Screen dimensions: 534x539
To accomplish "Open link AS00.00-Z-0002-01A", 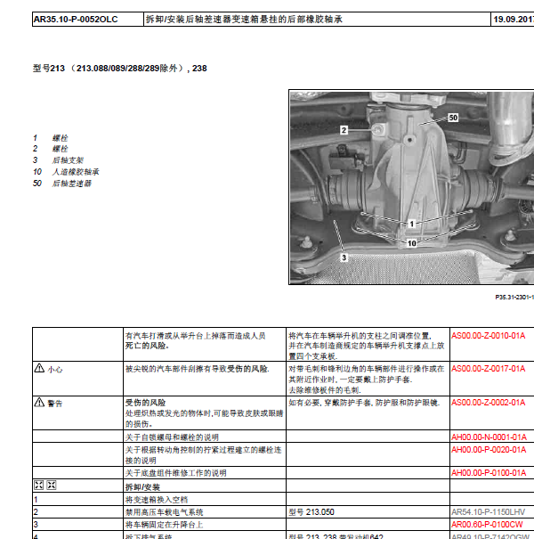I will click(488, 402).
